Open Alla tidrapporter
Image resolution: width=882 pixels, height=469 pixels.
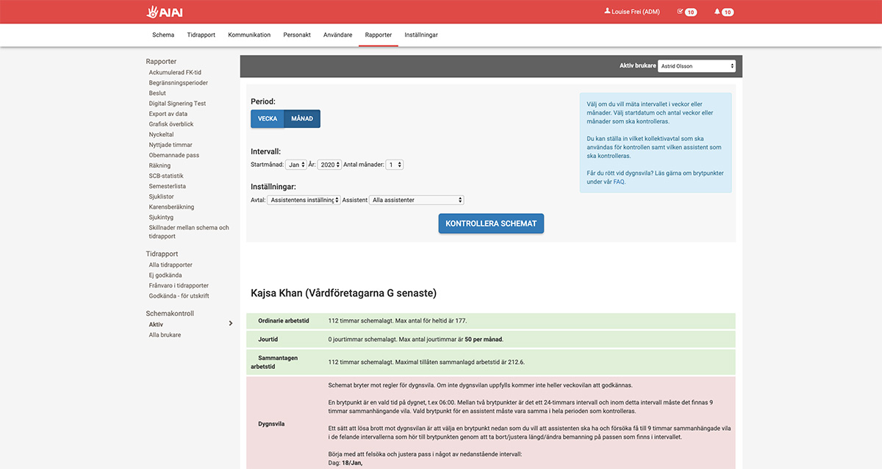tap(171, 265)
